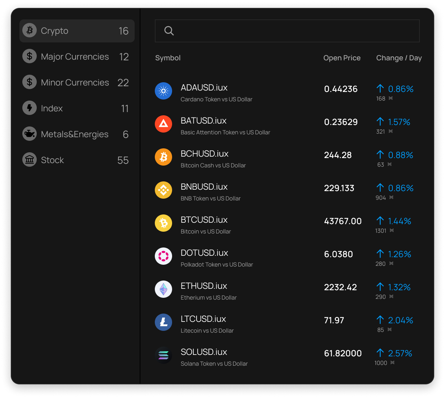Click the Minor Currencies dollar icon
The width and height of the screenshot is (445, 398).
30,82
